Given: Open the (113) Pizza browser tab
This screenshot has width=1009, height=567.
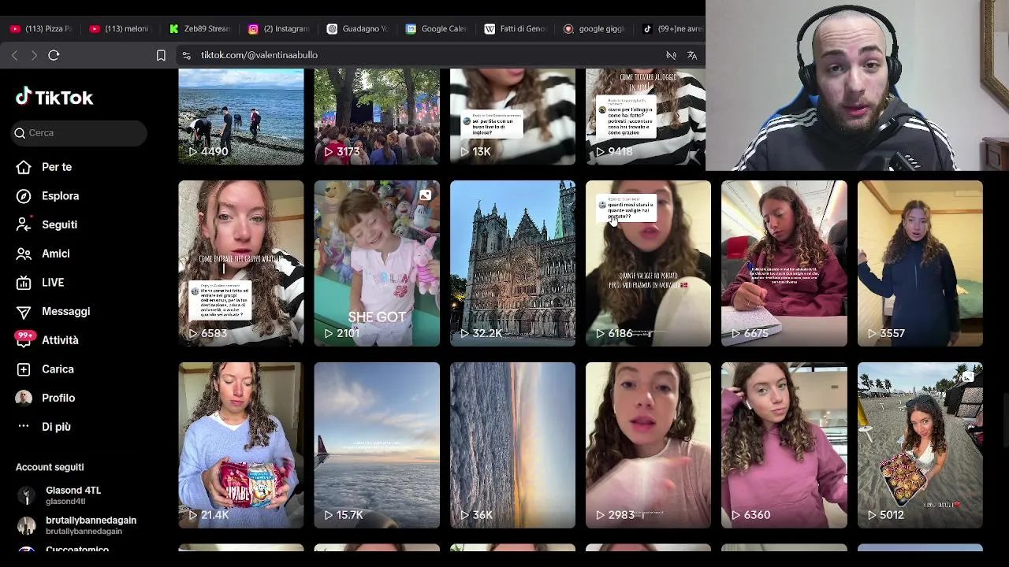Looking at the screenshot, I should click(x=41, y=28).
